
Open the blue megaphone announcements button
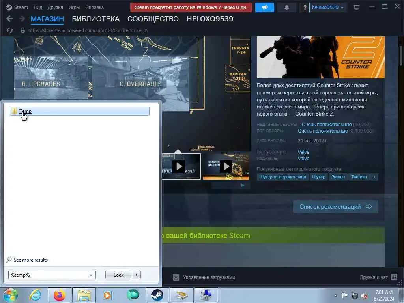pos(265,7)
